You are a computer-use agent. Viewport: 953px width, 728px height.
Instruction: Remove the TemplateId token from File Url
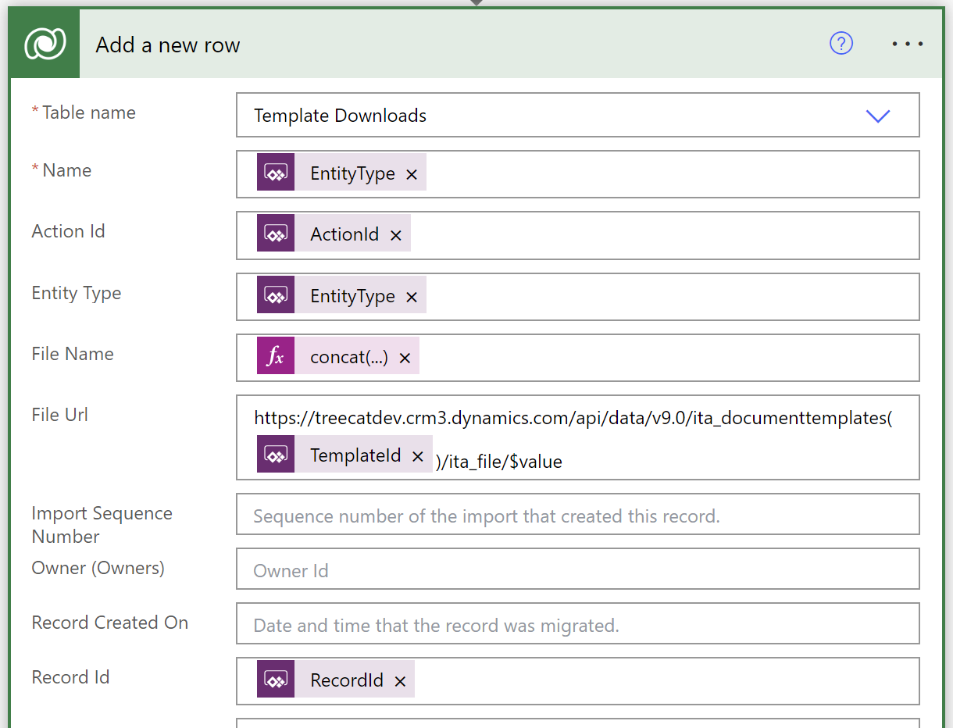(418, 456)
